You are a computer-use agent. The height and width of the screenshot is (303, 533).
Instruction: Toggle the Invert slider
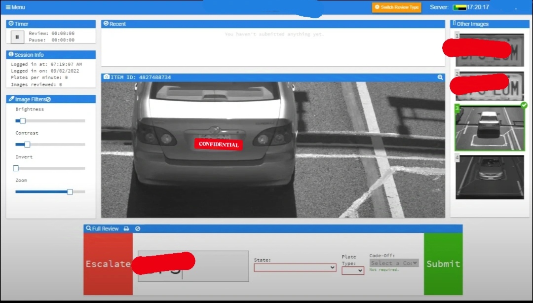[x=50, y=168]
